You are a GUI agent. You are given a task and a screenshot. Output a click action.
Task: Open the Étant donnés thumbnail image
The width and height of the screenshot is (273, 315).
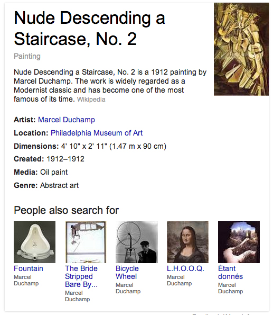(x=239, y=242)
